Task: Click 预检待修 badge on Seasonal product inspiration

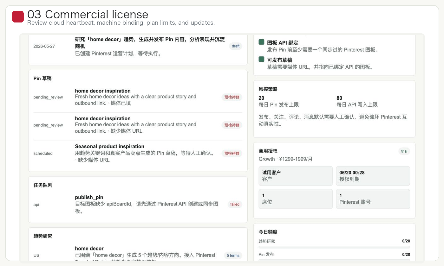Action: pos(232,153)
